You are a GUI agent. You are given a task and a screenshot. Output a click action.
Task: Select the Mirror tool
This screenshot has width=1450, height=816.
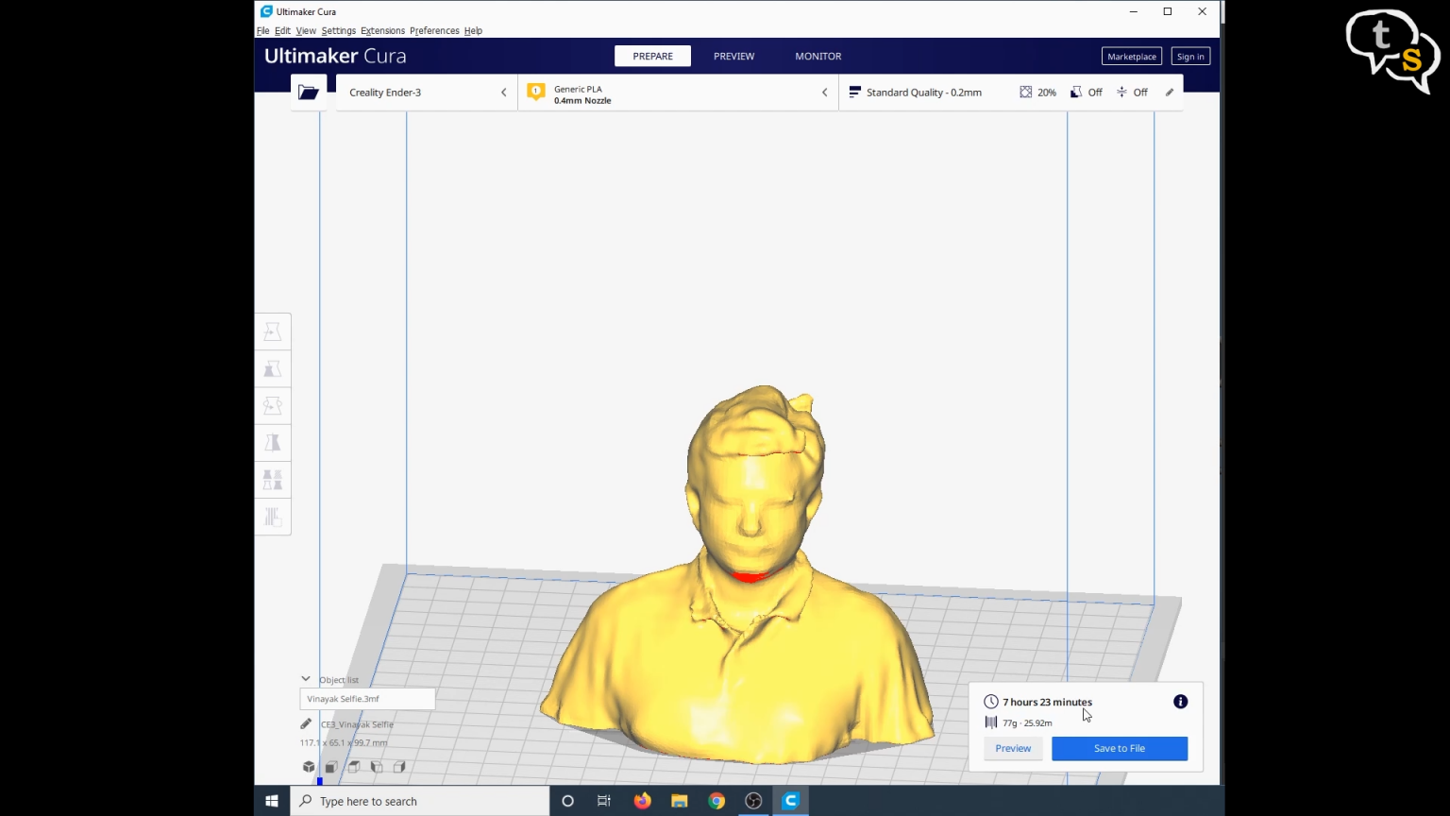(x=273, y=442)
